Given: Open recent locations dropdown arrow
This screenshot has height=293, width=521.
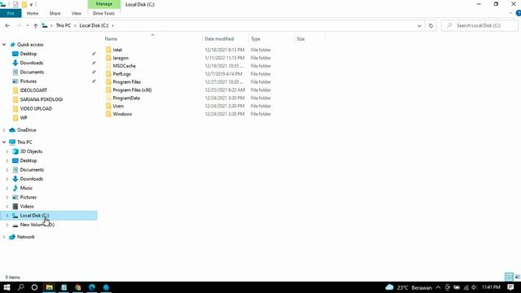Looking at the screenshot, I should pos(27,25).
